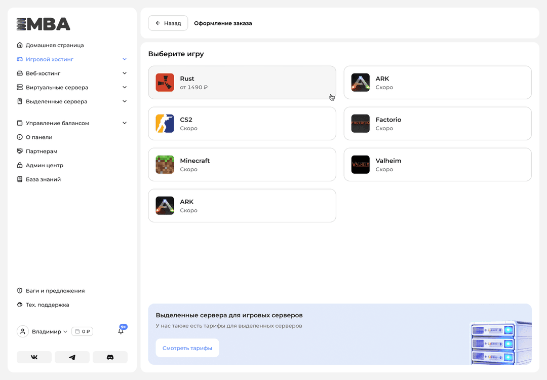
Task: Click the 0 ₽ balance indicator
Action: (82, 332)
